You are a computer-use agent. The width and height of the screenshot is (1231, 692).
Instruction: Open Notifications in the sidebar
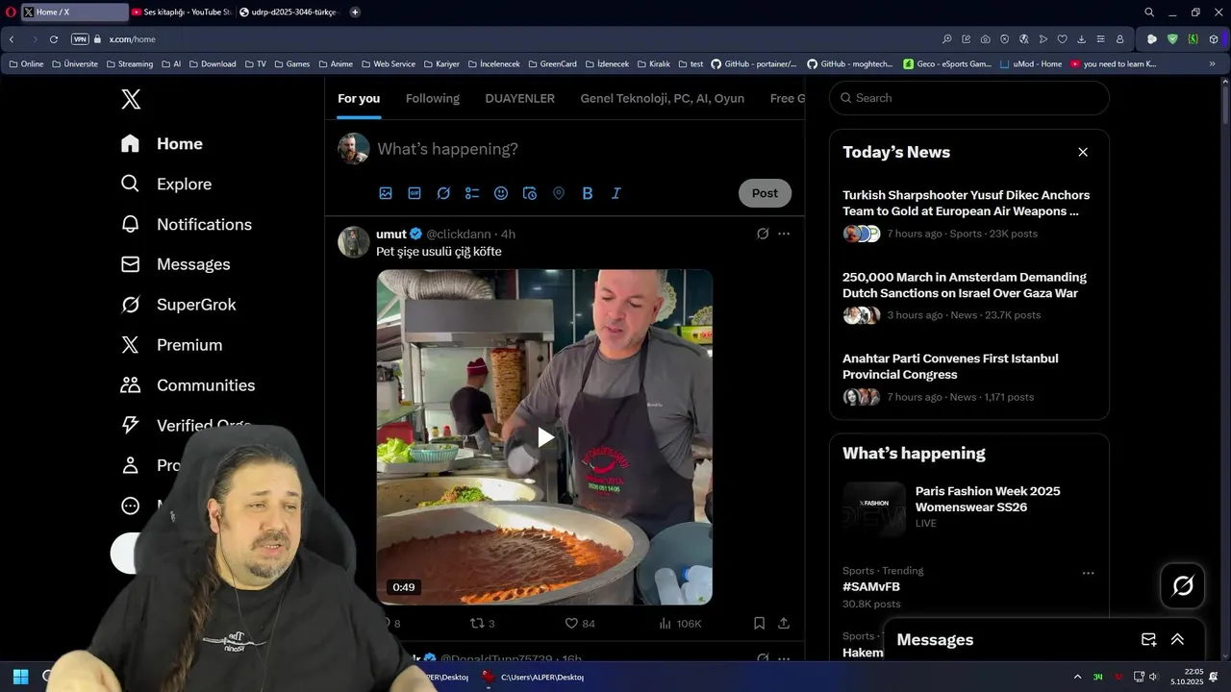(186, 224)
